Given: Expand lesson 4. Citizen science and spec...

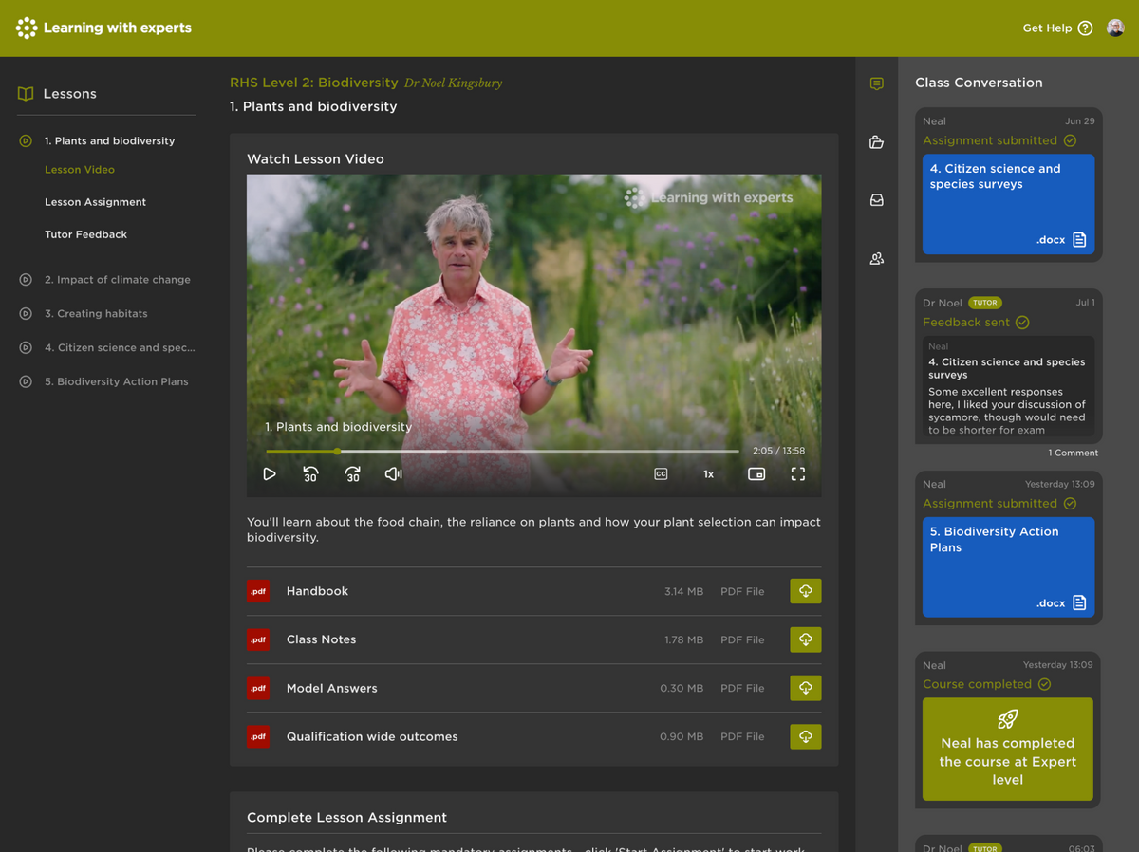Looking at the screenshot, I should tap(120, 347).
